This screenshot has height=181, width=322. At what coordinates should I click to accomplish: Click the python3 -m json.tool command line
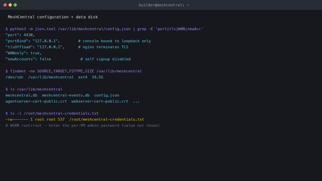pyautogui.click(x=104, y=29)
